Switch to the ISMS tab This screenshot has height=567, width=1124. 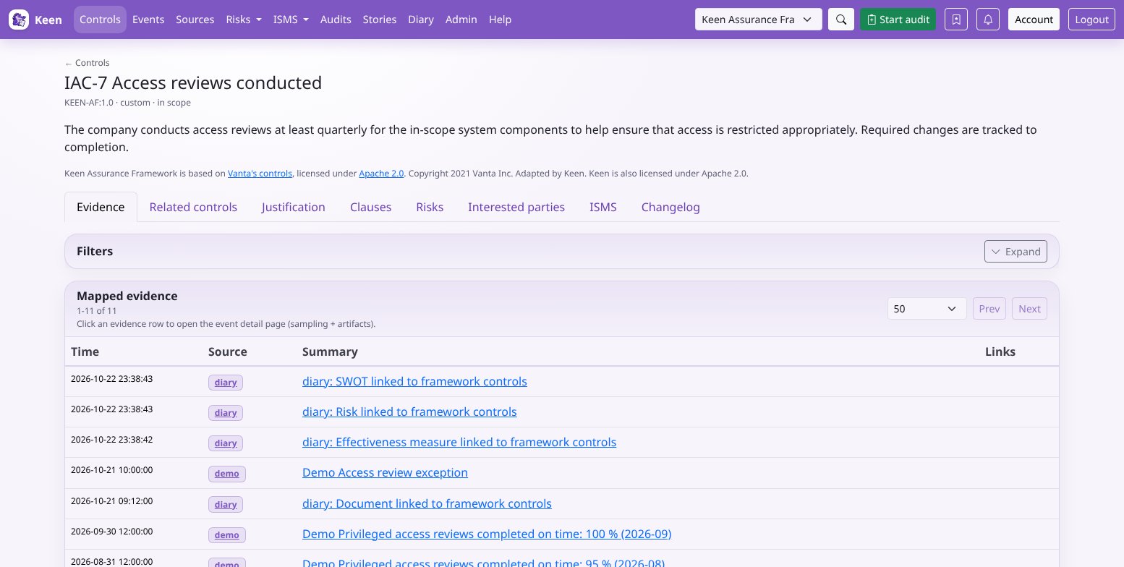pyautogui.click(x=603, y=207)
